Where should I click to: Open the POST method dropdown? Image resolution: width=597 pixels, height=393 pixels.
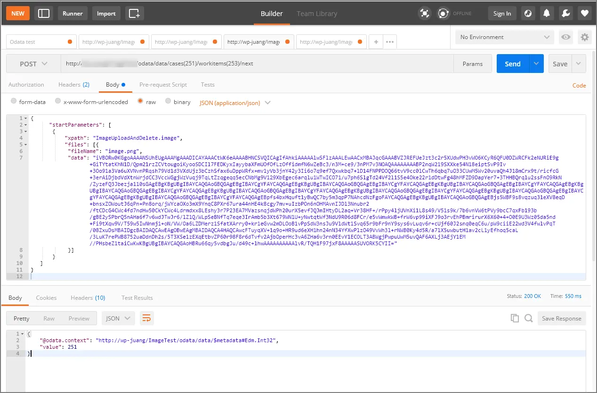(x=33, y=64)
